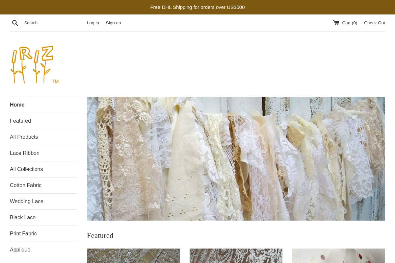Open the Featured section from sidebar
Screen dimensions: 395x263
20,121
